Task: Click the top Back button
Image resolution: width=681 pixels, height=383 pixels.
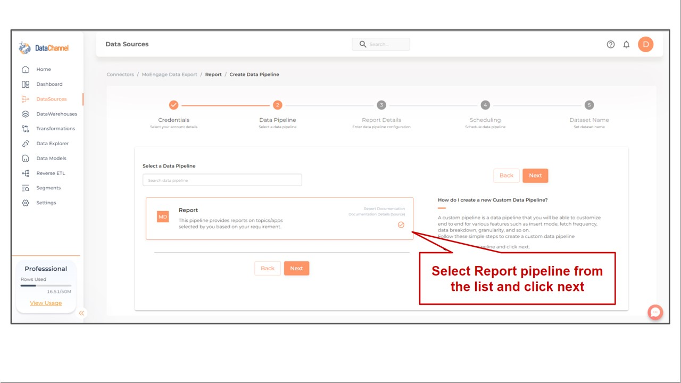Action: (506, 176)
